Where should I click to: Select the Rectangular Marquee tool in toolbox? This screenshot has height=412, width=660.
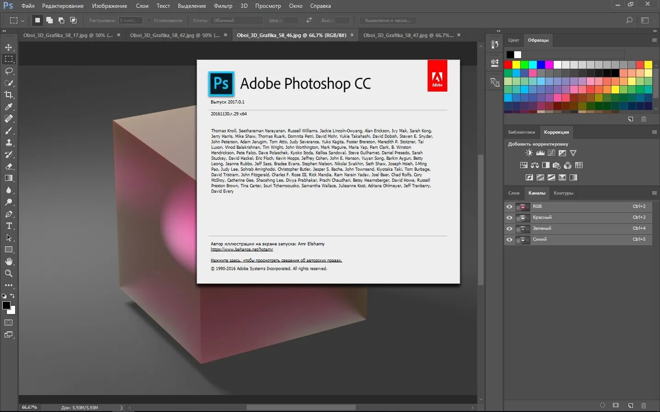pyautogui.click(x=9, y=59)
